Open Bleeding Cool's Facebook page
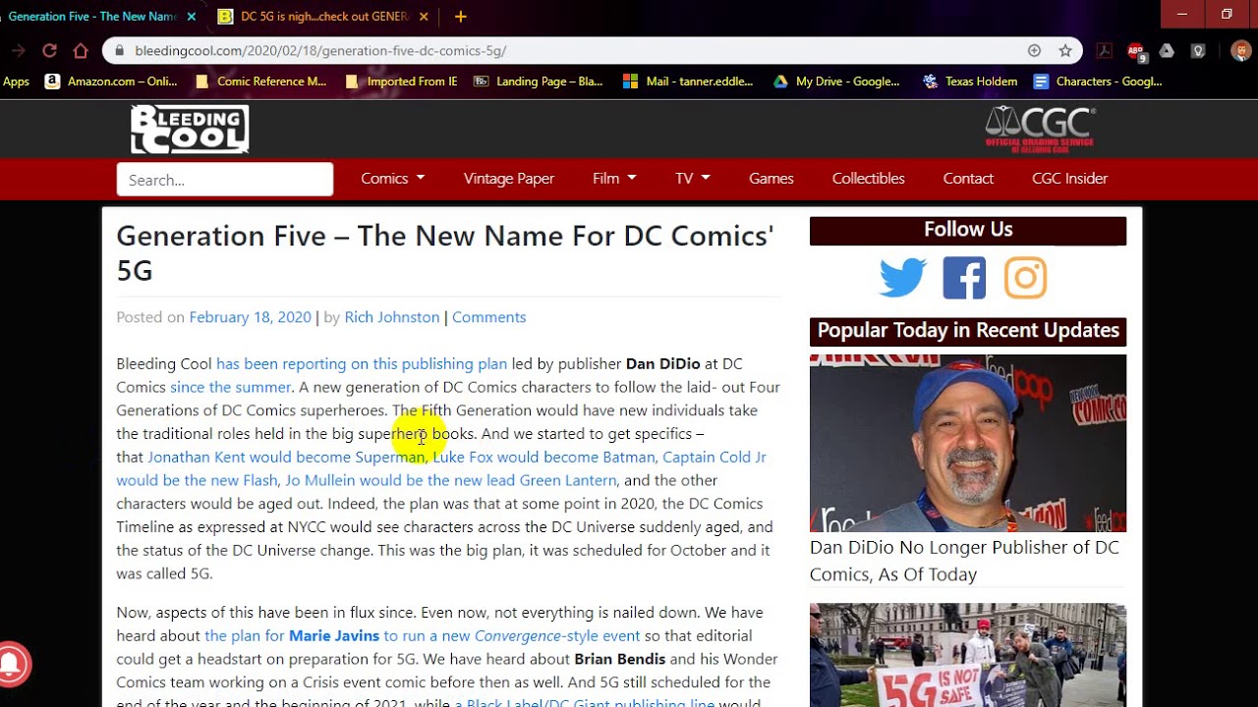The width and height of the screenshot is (1258, 707). coord(964,278)
